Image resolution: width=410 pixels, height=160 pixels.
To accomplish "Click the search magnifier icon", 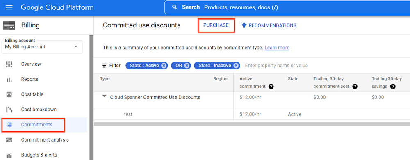I will (175, 7).
